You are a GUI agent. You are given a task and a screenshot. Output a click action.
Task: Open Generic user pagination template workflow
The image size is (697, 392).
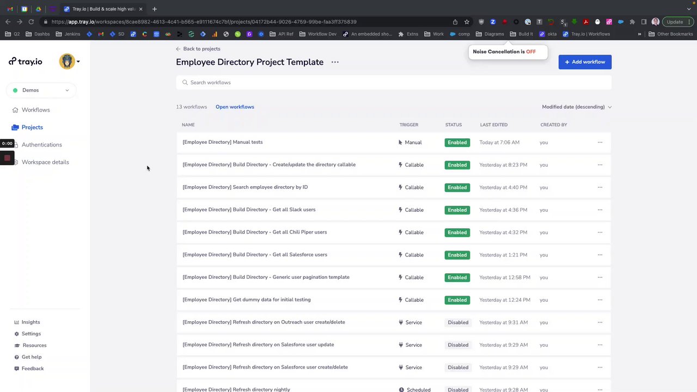point(266,277)
